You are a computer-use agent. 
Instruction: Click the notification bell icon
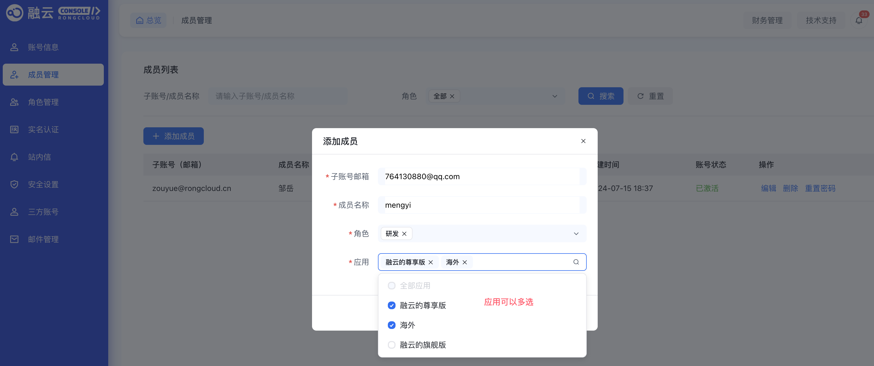point(858,20)
